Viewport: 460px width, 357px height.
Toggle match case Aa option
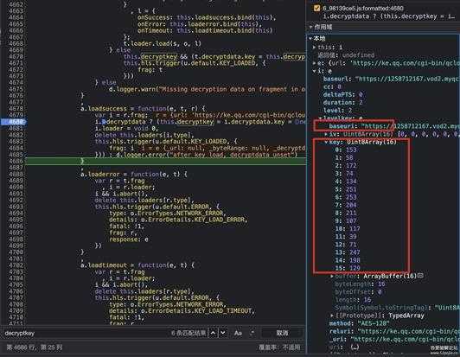[238, 333]
